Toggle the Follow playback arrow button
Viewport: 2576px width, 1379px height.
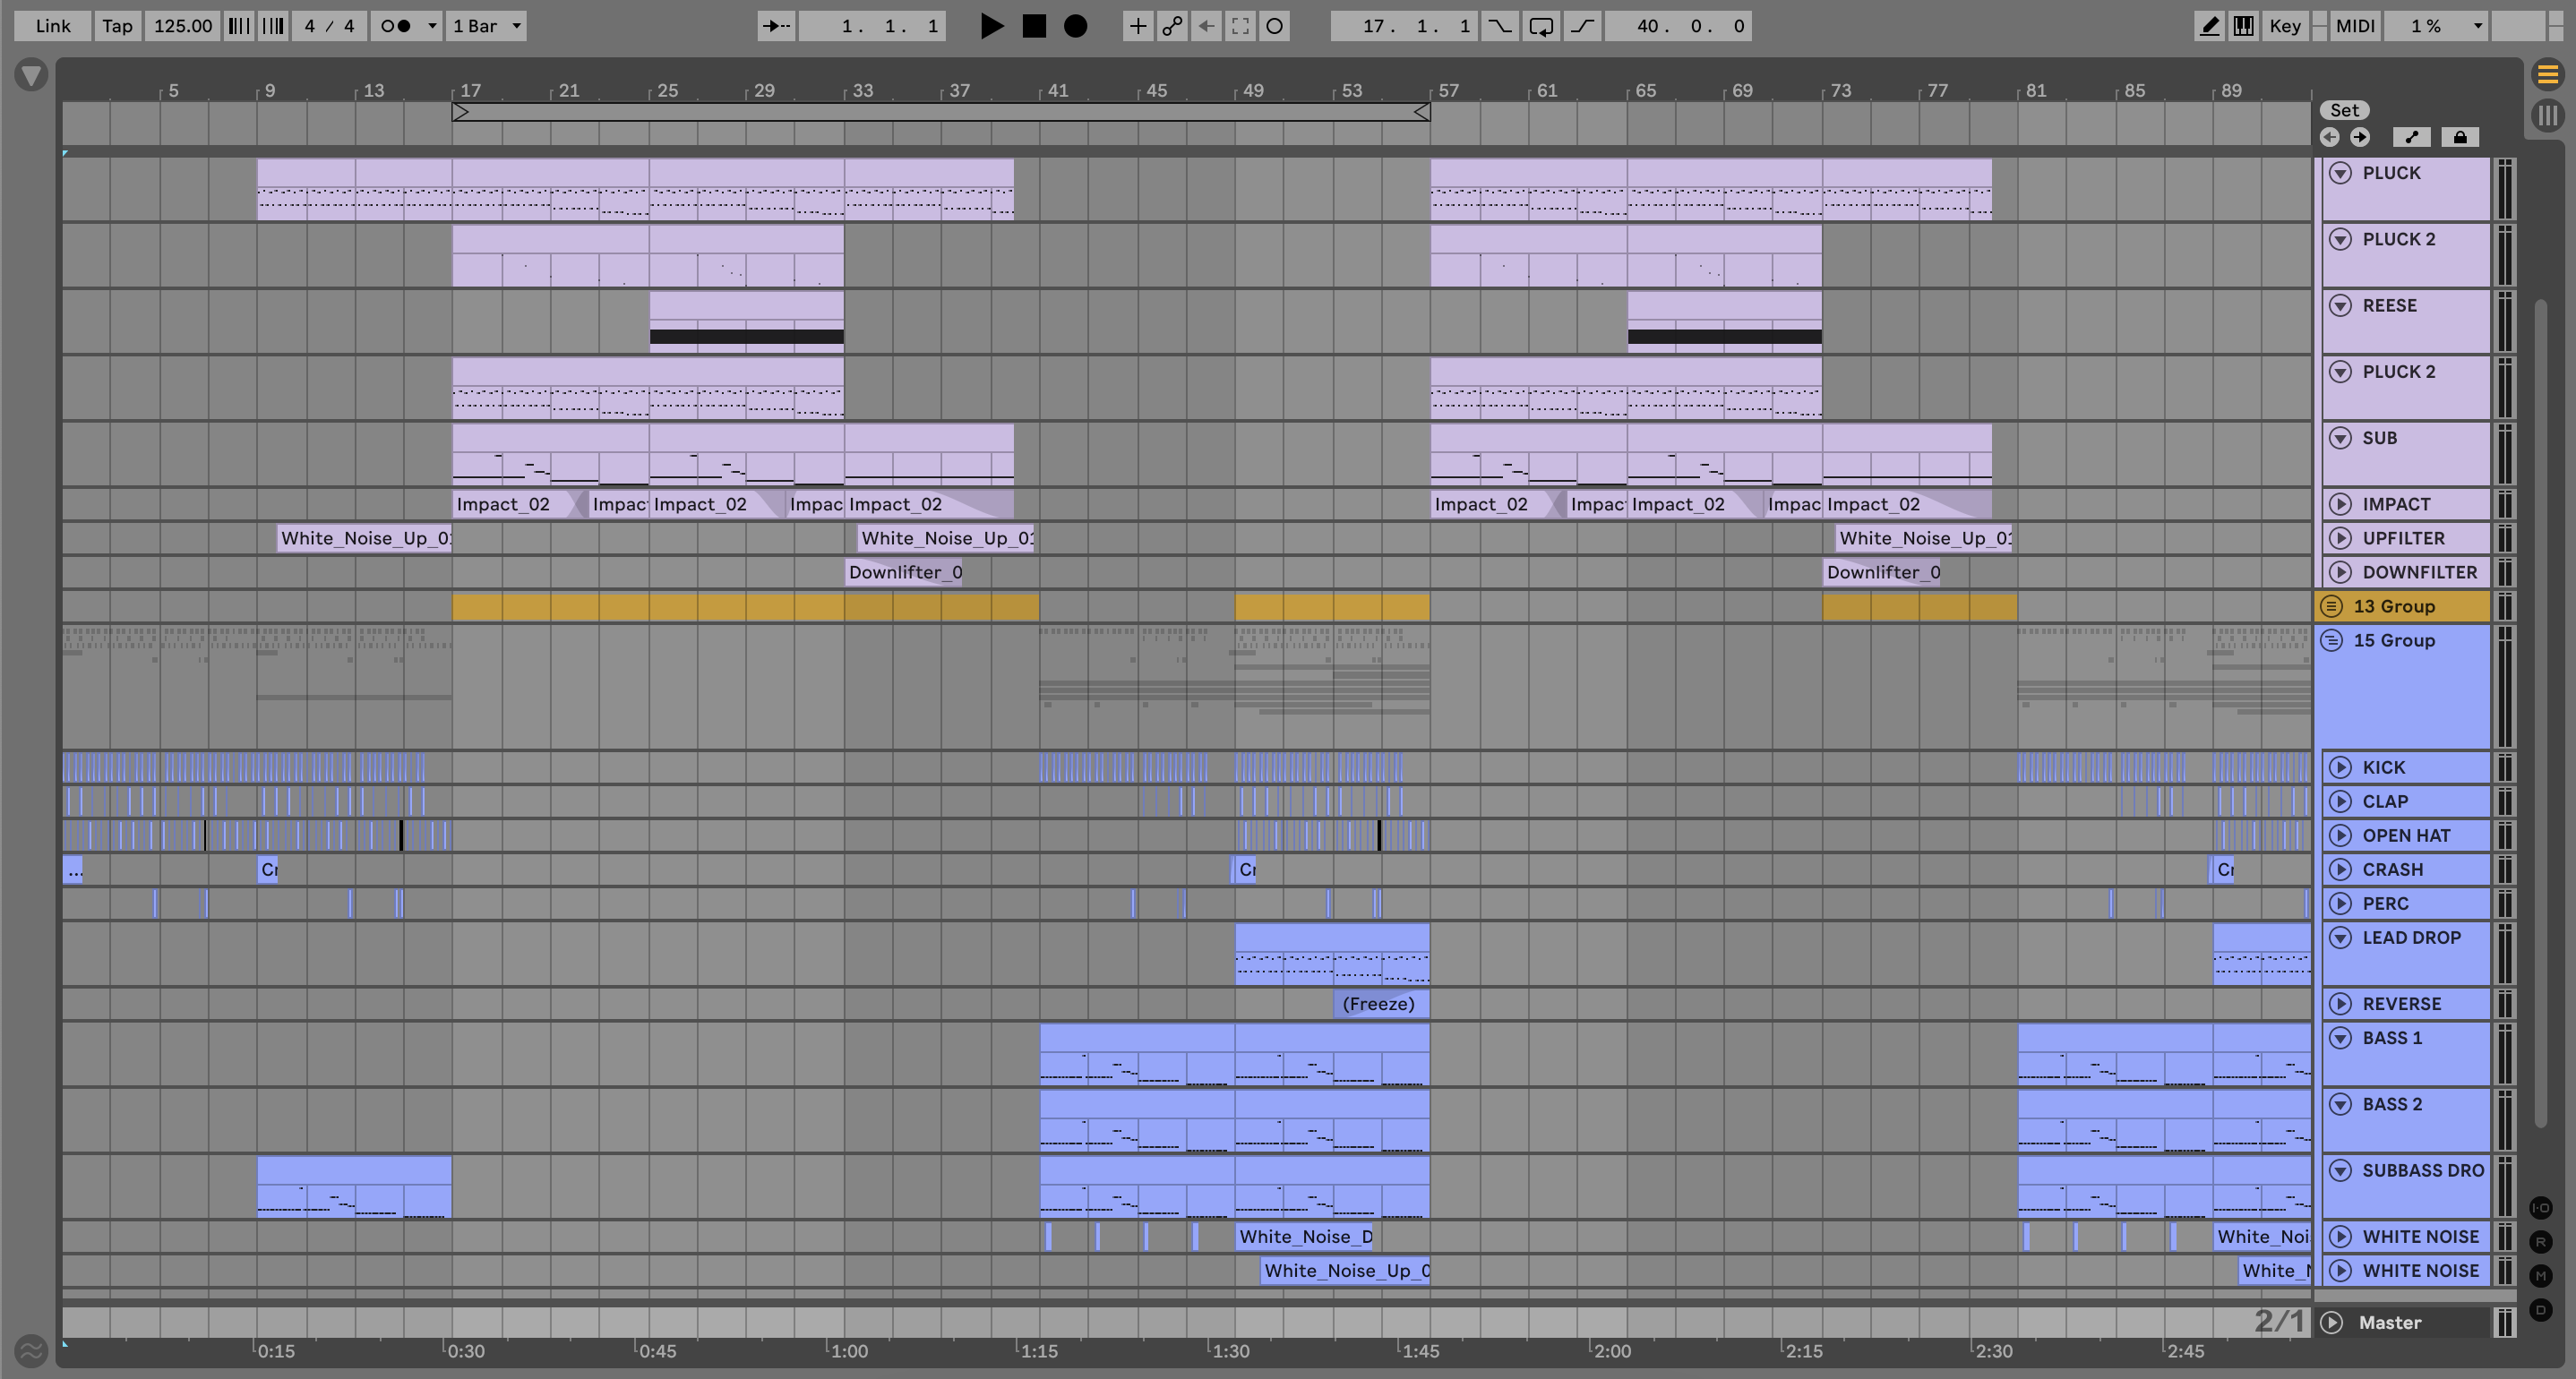[x=776, y=26]
